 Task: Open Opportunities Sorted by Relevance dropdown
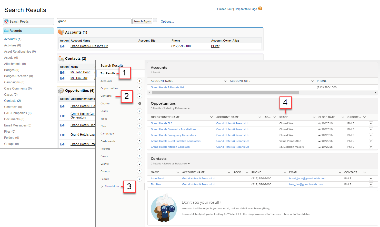[x=189, y=108]
